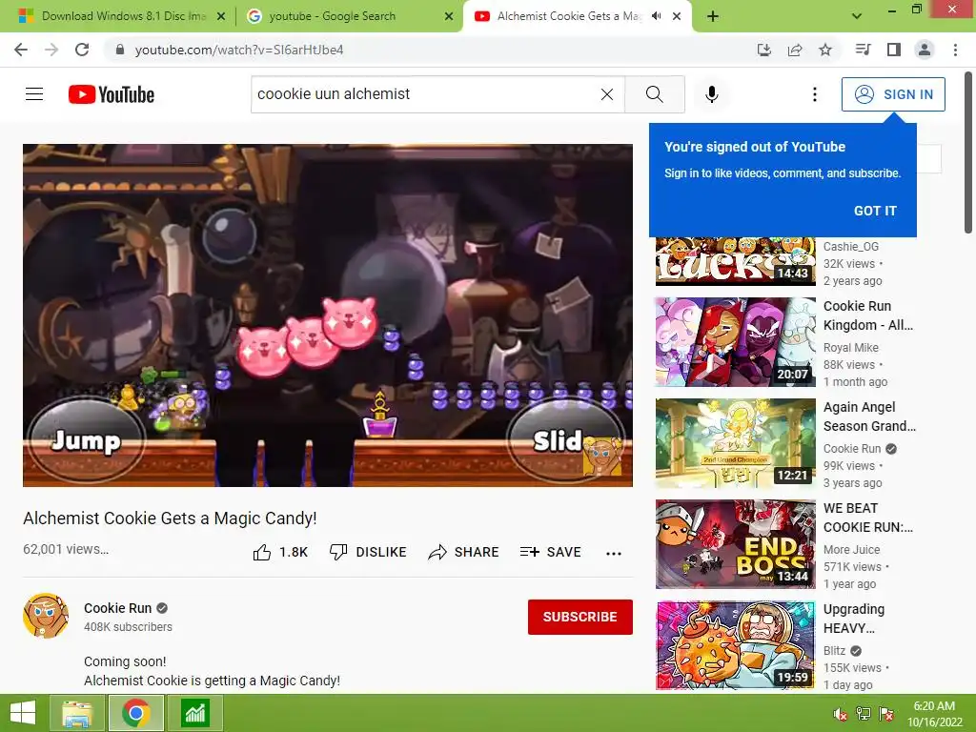Open Cookie Run Kingdom - All video title

click(x=868, y=315)
